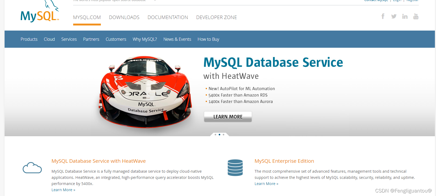This screenshot has width=436, height=196.
Task: Open MySQL Database Service with HeatWave heading link
Action: pyautogui.click(x=99, y=161)
